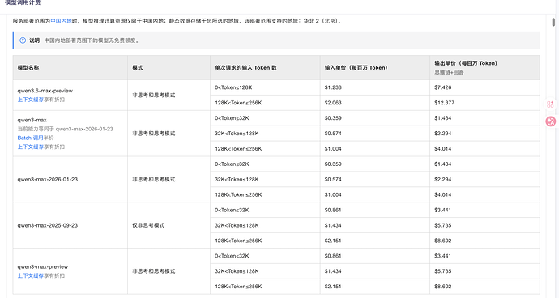
Task: Open the round pink assistant floating icon
Action: point(550,121)
